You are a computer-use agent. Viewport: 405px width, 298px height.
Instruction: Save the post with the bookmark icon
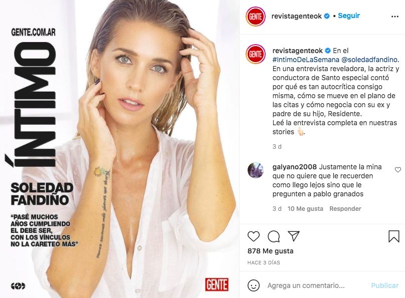click(393, 236)
